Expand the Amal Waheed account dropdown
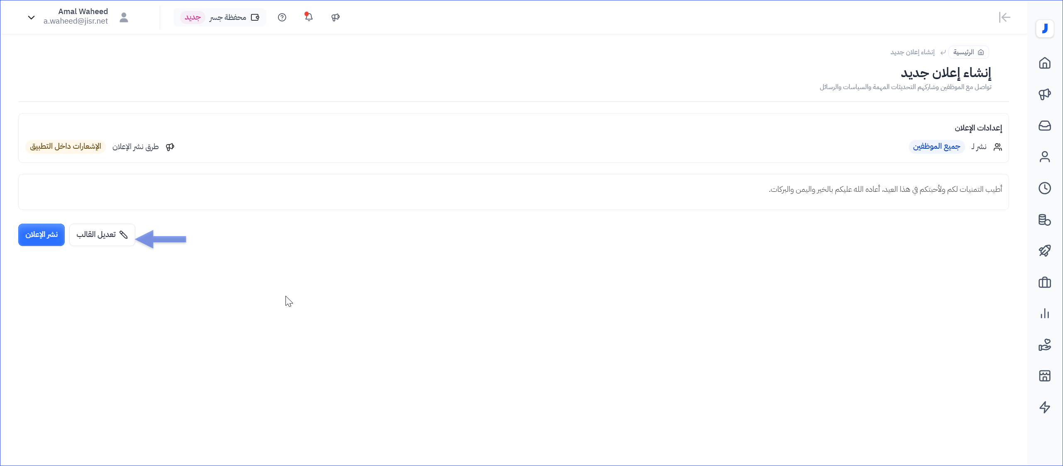 tap(31, 17)
